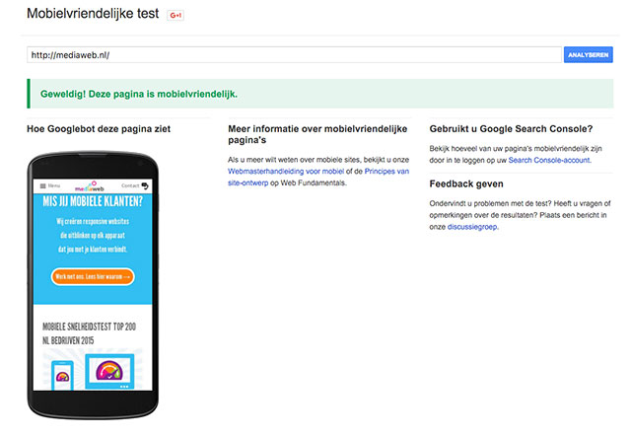Click the Google+ G+1 share button

pyautogui.click(x=175, y=15)
